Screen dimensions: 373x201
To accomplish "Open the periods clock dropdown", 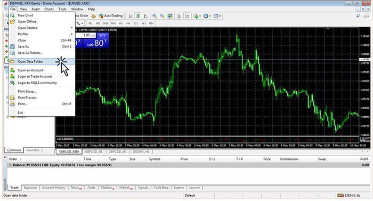I will (207, 16).
